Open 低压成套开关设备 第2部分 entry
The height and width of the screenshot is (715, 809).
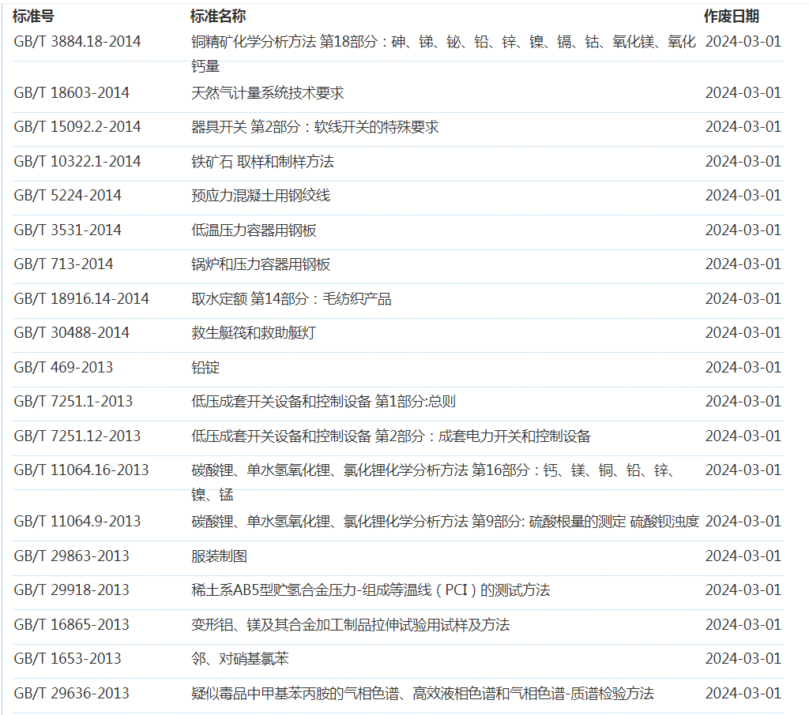[x=390, y=436]
